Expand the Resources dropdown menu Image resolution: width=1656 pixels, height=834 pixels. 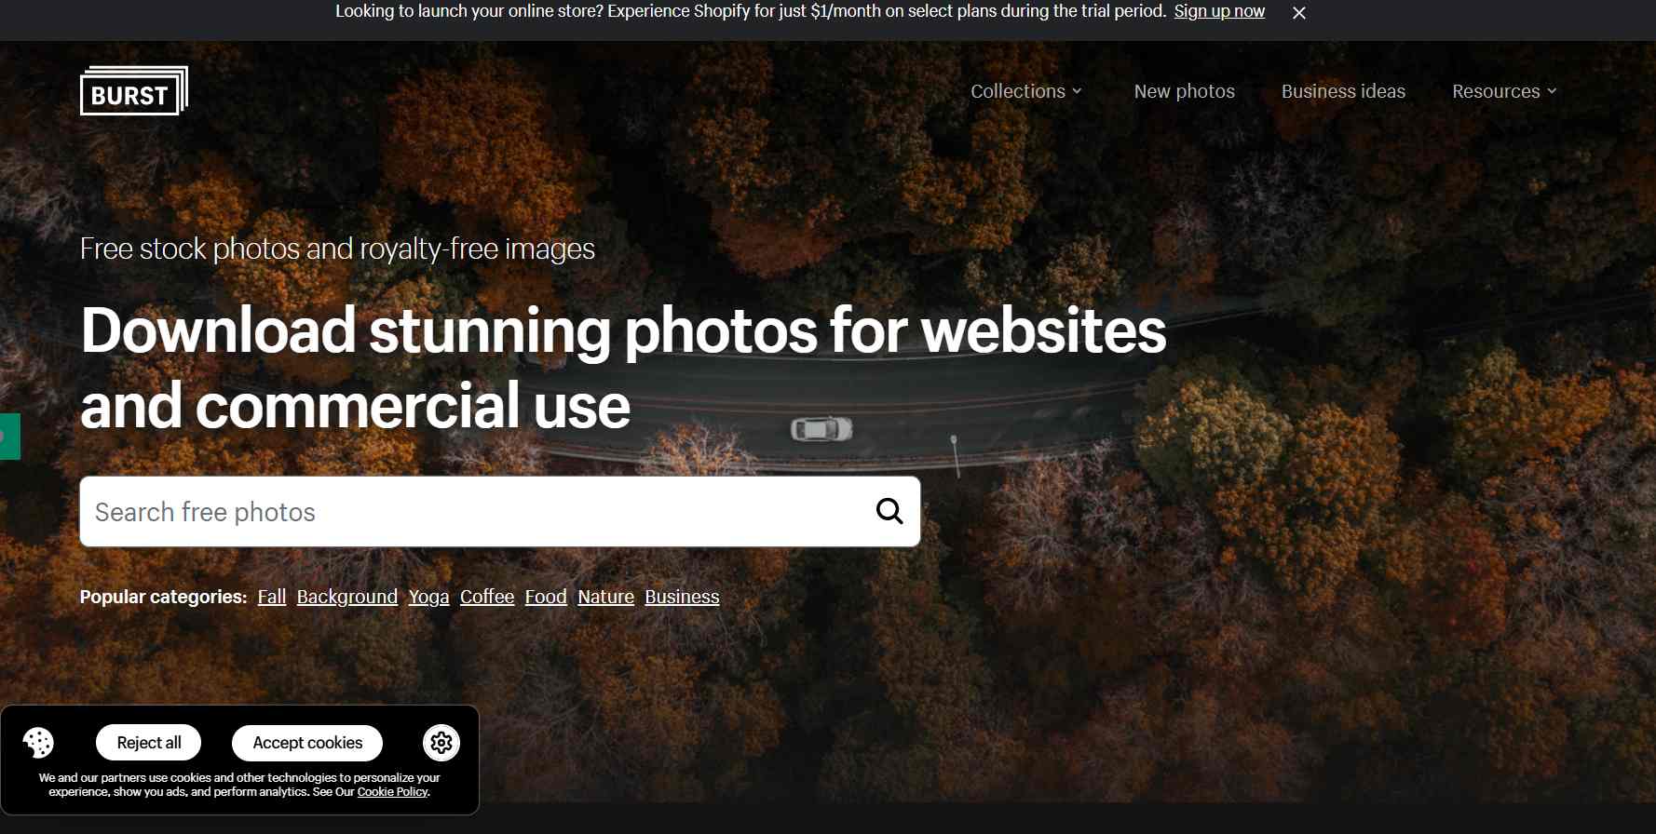click(x=1503, y=91)
